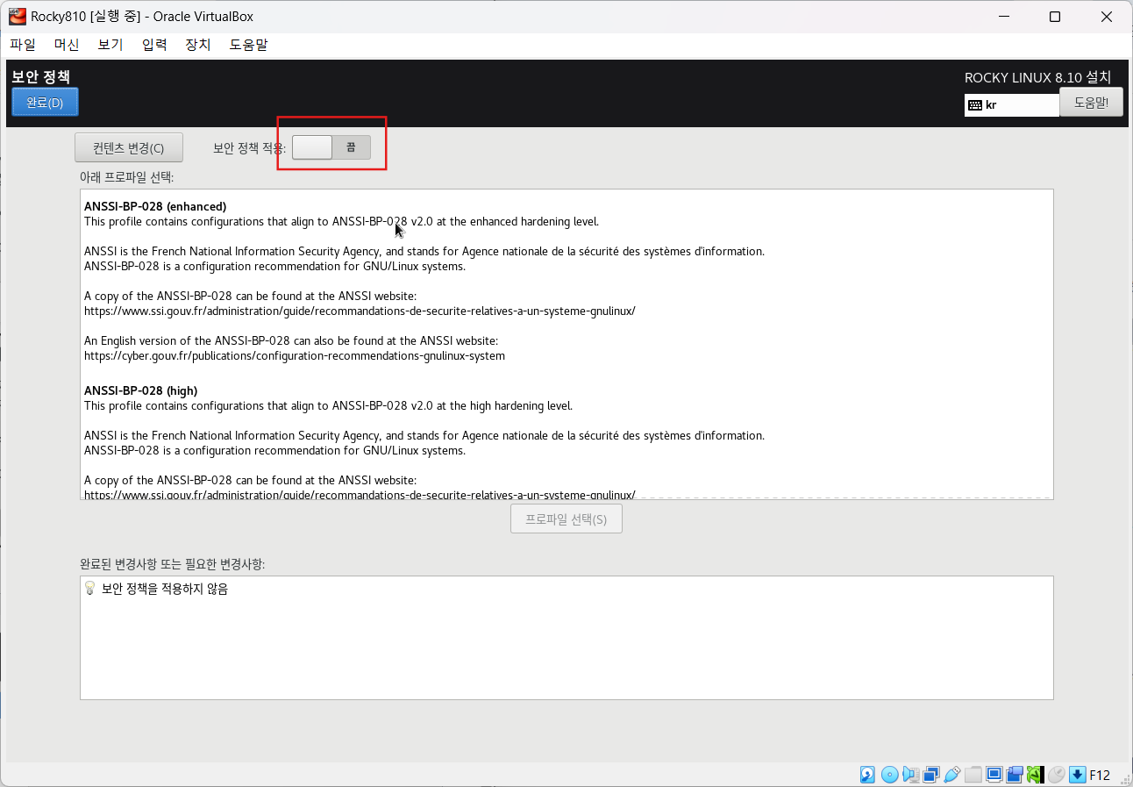The image size is (1133, 787).
Task: Open the 파일 menu
Action: [23, 45]
